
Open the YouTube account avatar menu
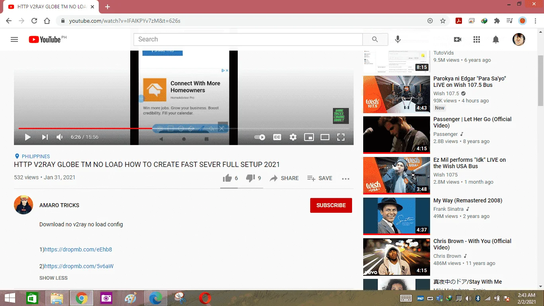click(519, 39)
